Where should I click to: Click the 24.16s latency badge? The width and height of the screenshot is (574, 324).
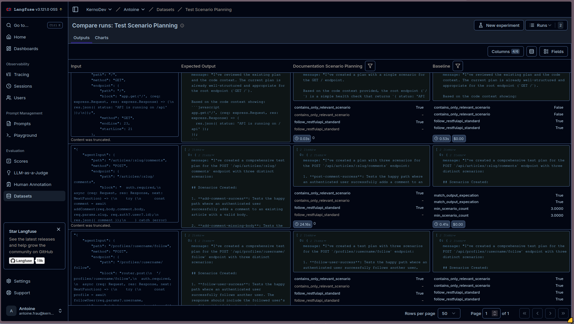(x=303, y=224)
